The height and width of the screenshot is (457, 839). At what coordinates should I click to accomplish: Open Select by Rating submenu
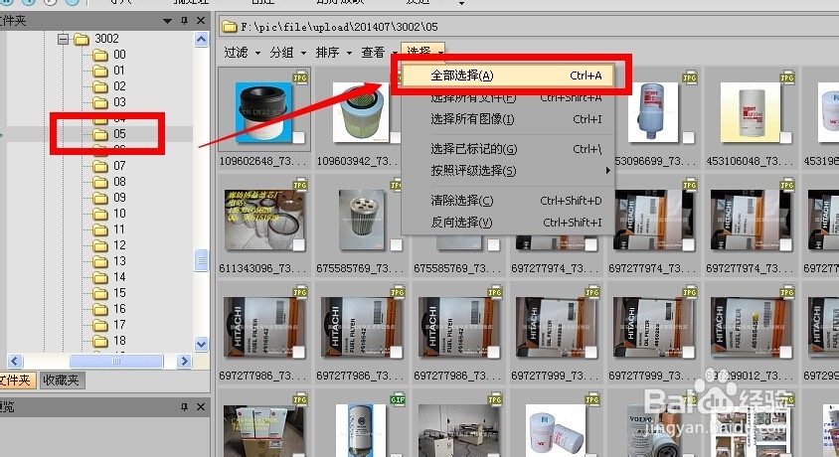(x=507, y=171)
